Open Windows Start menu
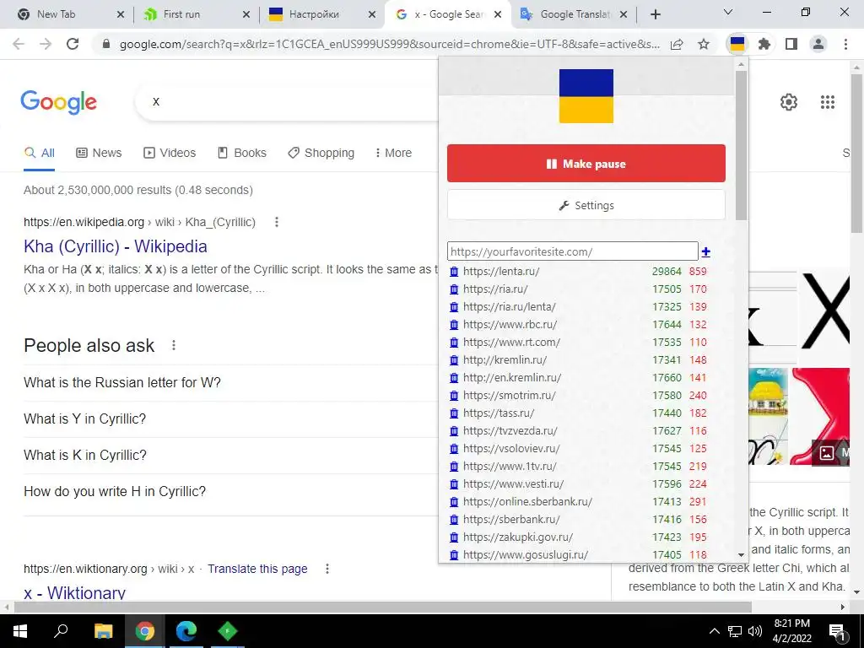Image resolution: width=864 pixels, height=648 pixels. [20, 631]
